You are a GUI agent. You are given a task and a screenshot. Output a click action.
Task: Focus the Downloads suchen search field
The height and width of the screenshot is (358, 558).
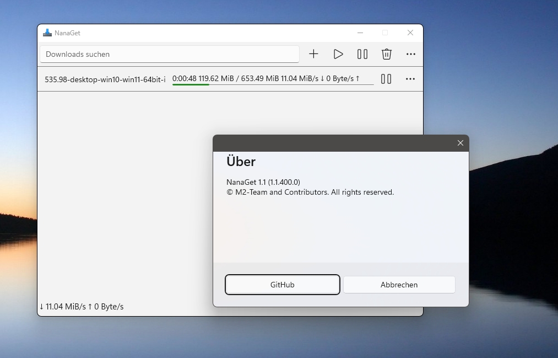170,54
